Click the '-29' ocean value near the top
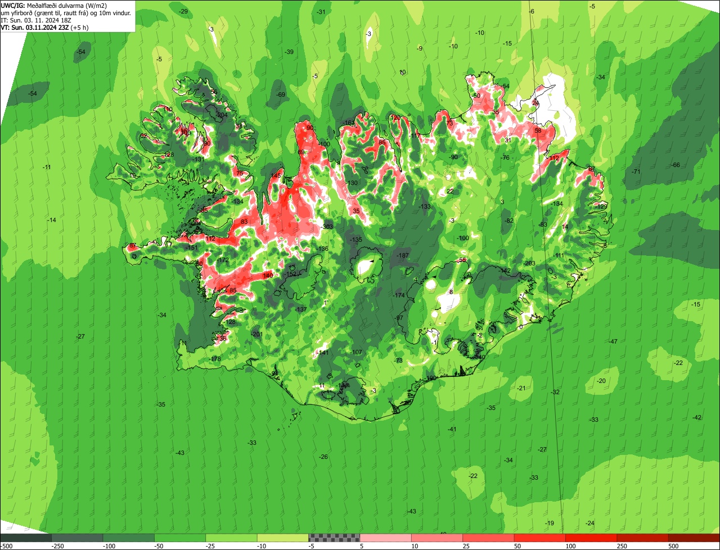This screenshot has height=550, width=720. 183,11
